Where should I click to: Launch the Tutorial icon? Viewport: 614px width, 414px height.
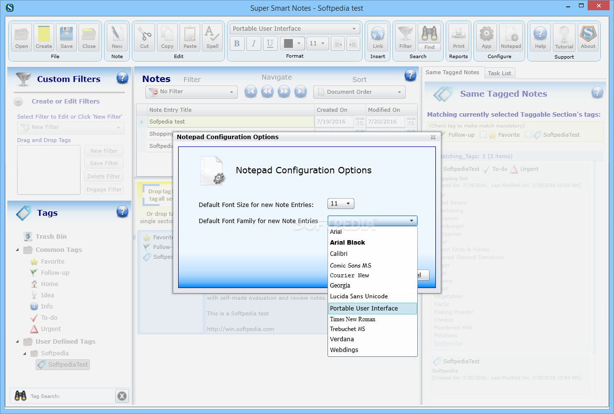[x=564, y=38]
